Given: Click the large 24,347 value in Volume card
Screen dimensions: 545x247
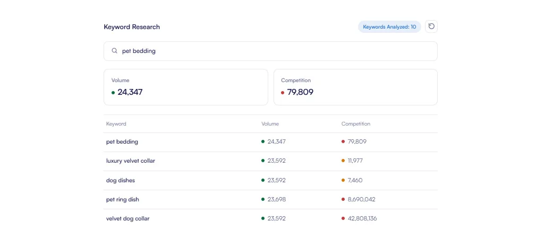Looking at the screenshot, I should click(130, 92).
